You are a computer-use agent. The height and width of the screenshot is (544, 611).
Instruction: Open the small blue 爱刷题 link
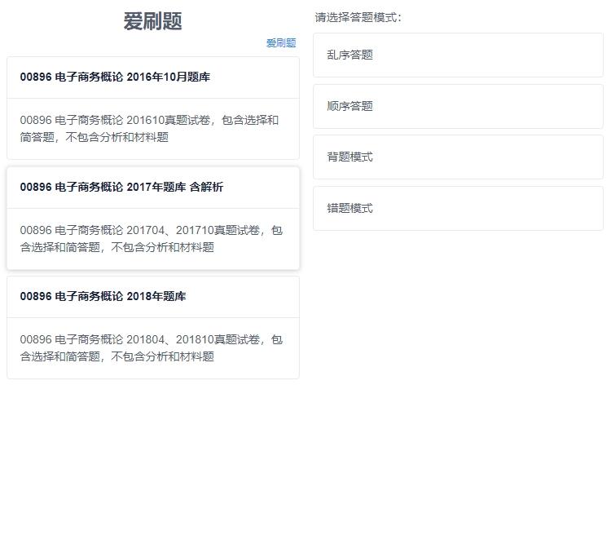281,43
